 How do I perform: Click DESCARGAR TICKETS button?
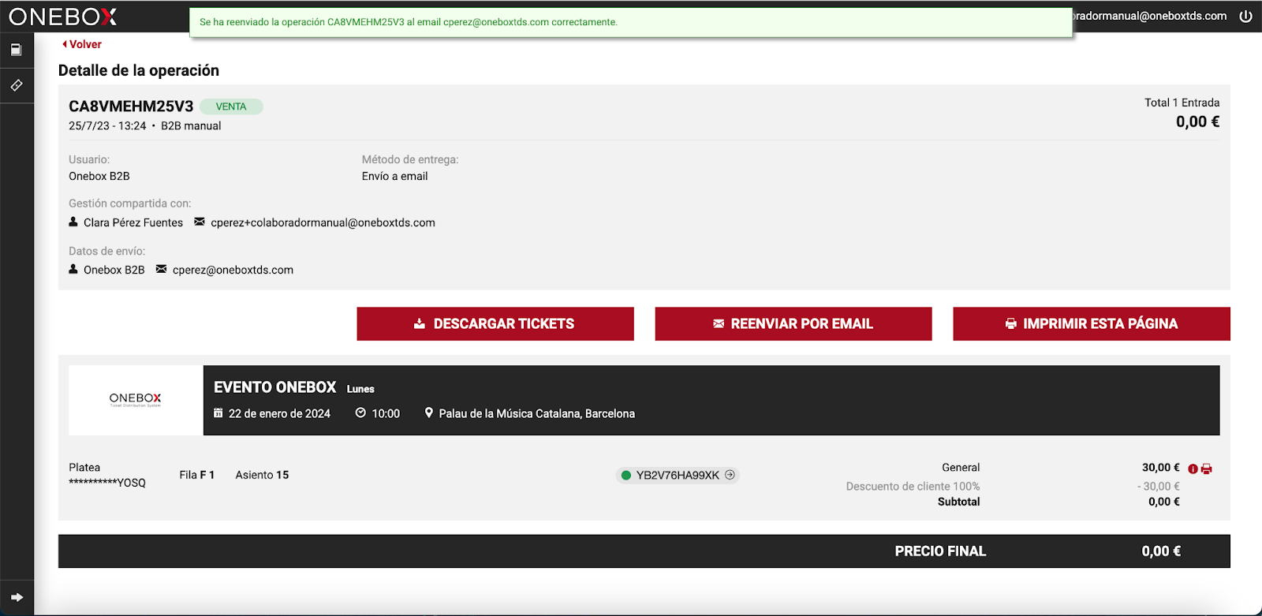click(x=495, y=323)
